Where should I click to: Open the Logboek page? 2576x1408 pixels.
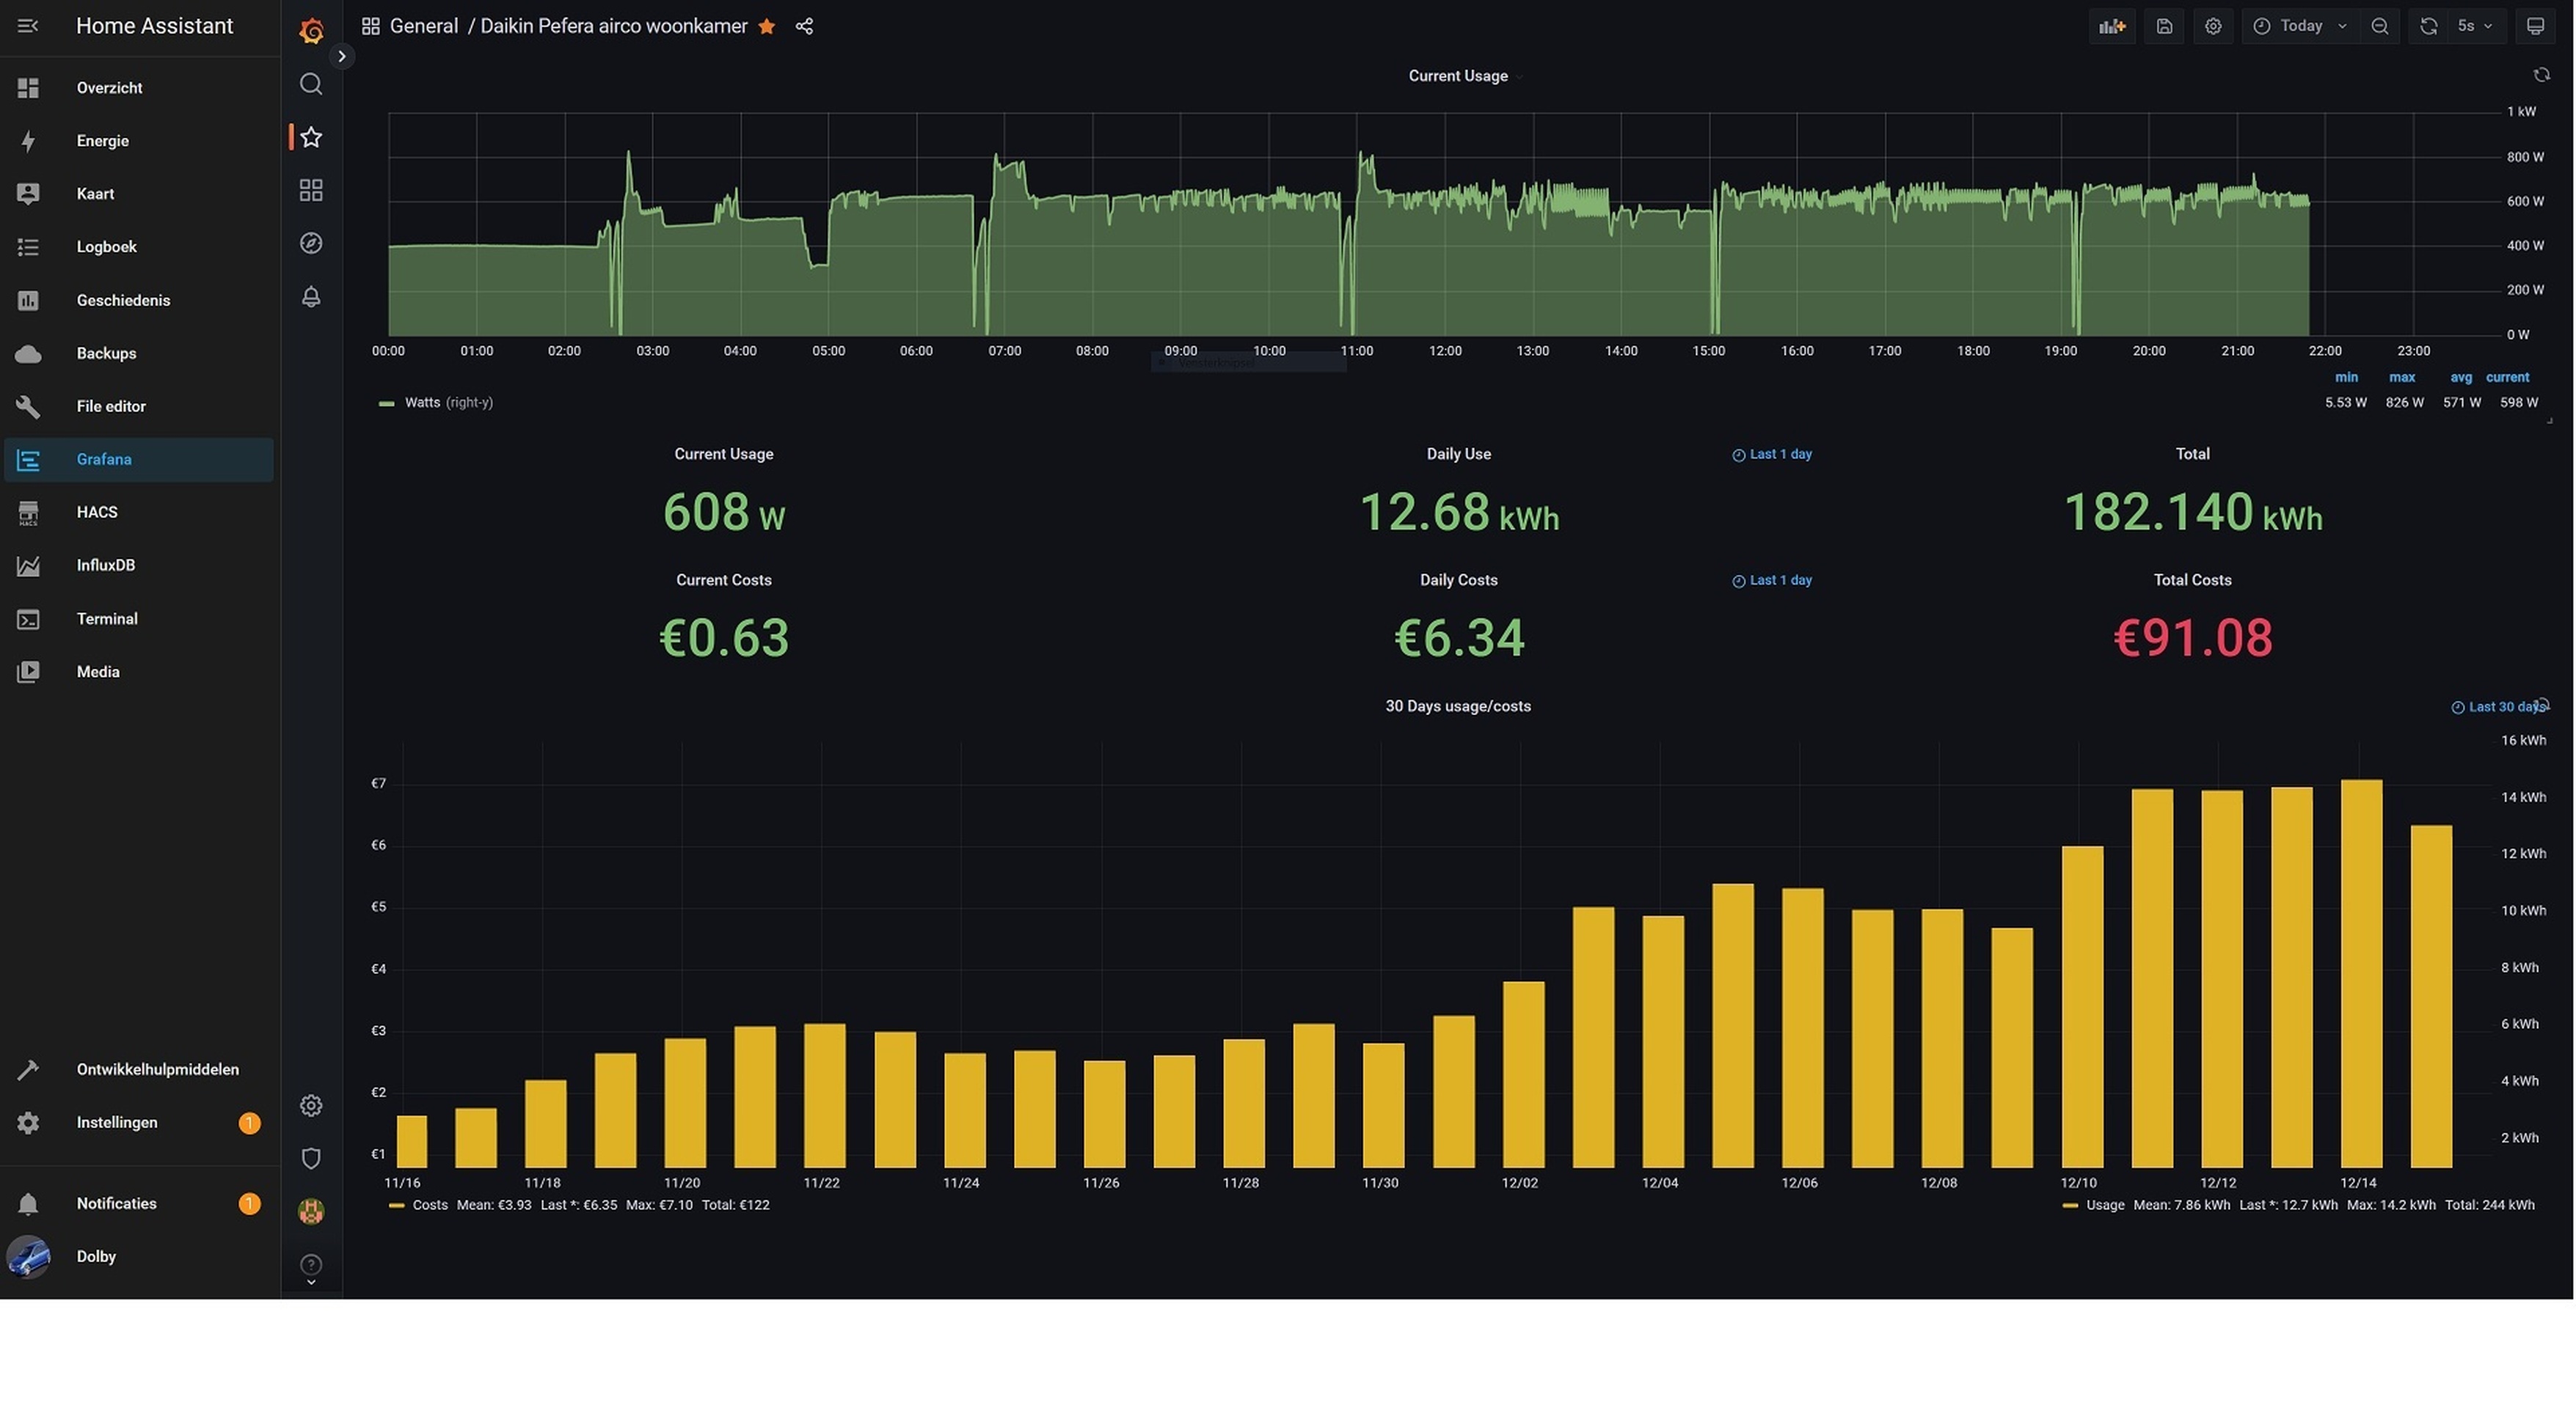coord(138,247)
